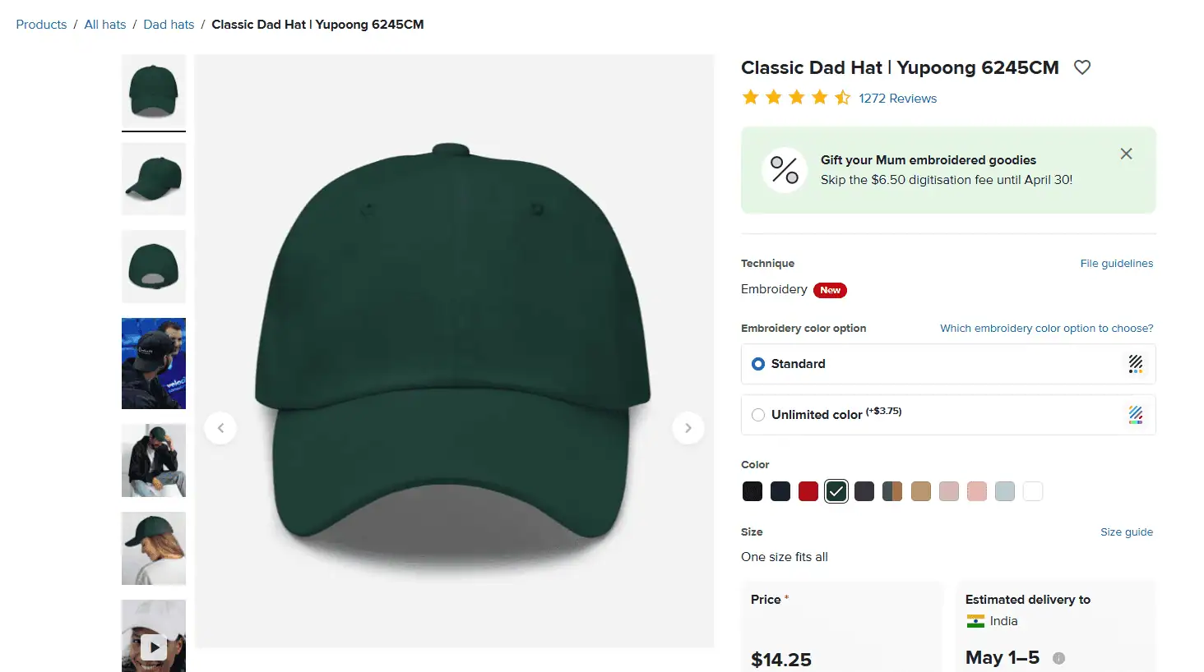Navigate to Products breadcrumb
The height and width of the screenshot is (672, 1204).
click(x=41, y=25)
